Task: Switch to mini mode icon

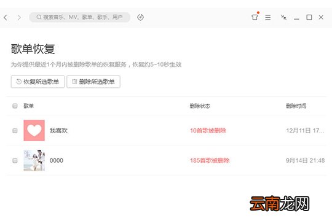Action: tap(283, 17)
